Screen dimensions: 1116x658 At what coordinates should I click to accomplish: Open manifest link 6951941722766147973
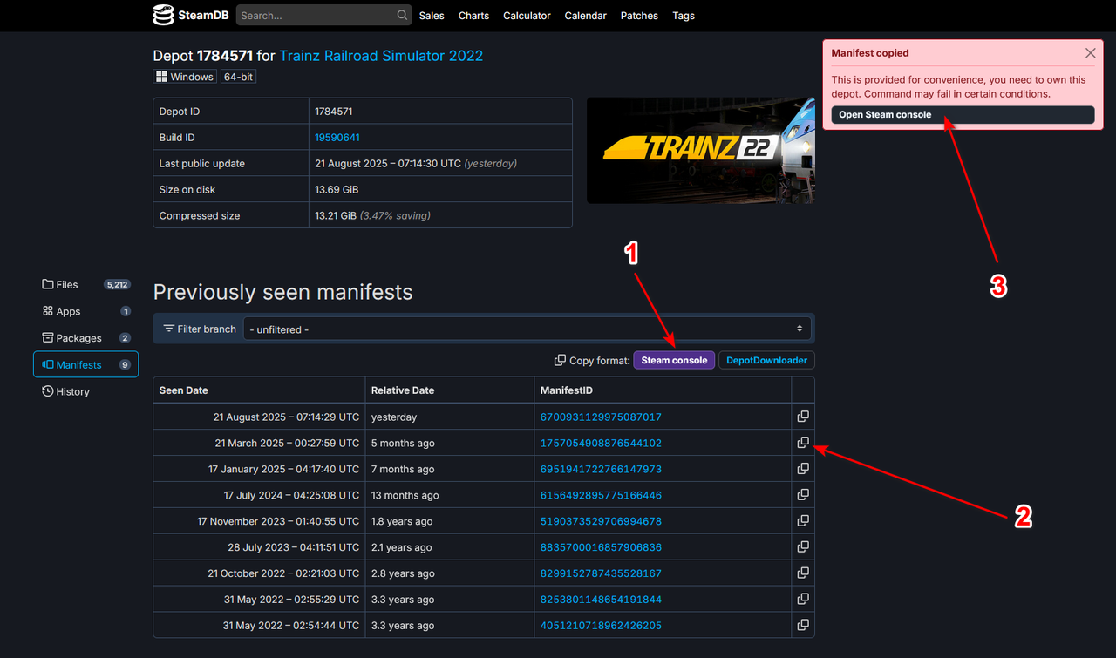click(x=601, y=469)
